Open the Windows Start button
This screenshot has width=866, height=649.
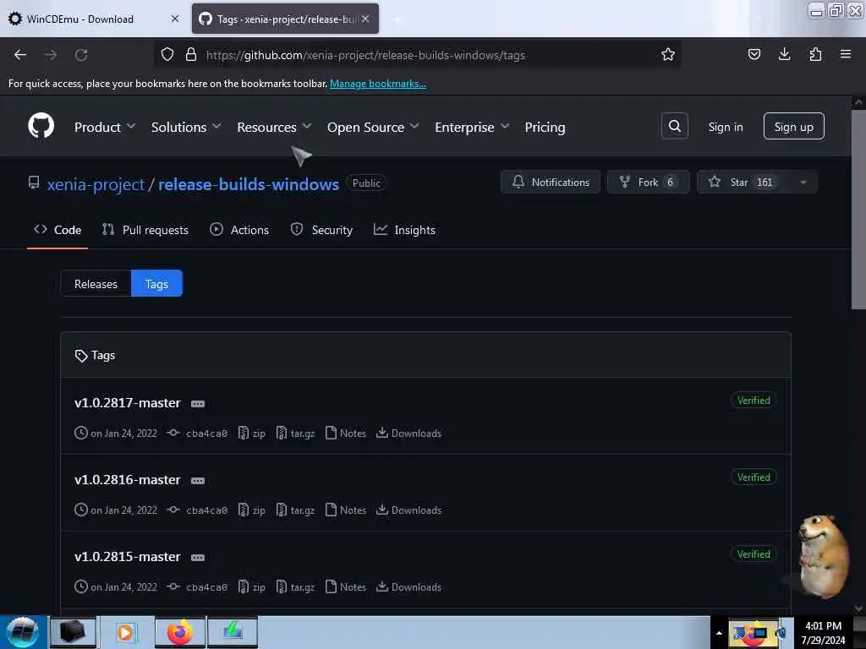[x=23, y=632]
